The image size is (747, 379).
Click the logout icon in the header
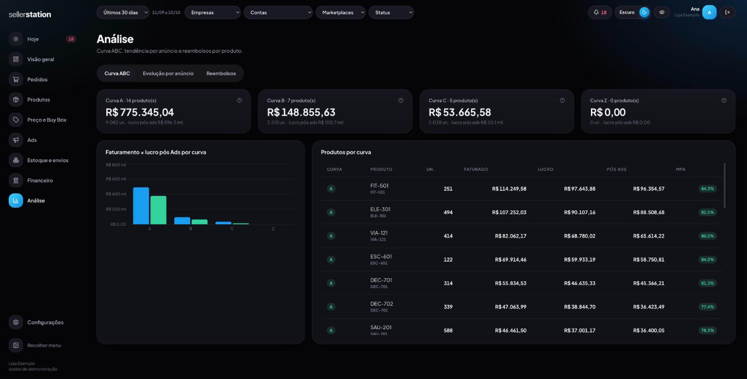point(728,13)
